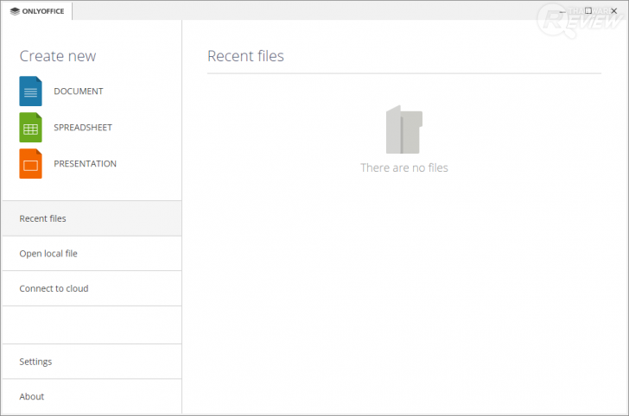The width and height of the screenshot is (629, 416).
Task: Click the orange presentation file icon
Action: pos(30,164)
